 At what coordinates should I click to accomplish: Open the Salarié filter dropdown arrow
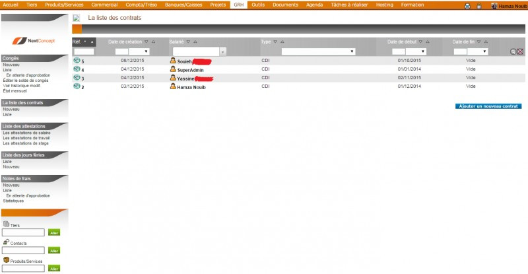[x=222, y=52]
